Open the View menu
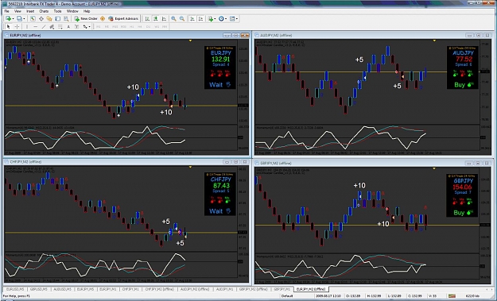The image size is (497, 301). coord(17,11)
